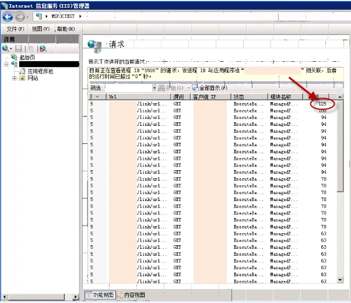The image size is (351, 303).
Task: Click the save disk icon in the Connections toolbar
Action: point(18,48)
